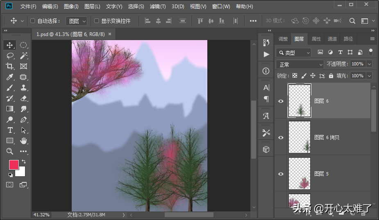
Task: Select the Path Selection tool
Action: [23, 130]
